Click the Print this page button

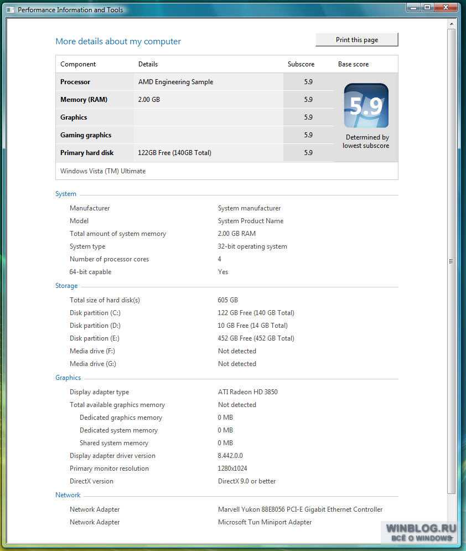point(357,40)
